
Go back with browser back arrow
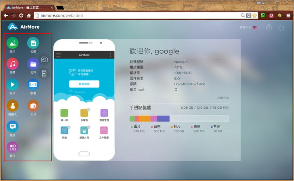6,16
